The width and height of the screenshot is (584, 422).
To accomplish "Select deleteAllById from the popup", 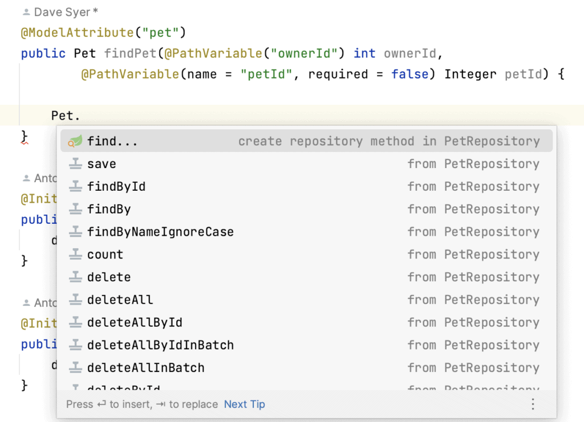I will click(306, 323).
